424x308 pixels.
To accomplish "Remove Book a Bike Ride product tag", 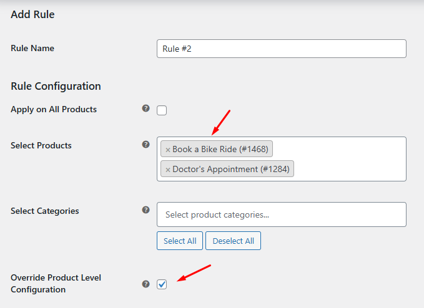I will pyautogui.click(x=168, y=150).
